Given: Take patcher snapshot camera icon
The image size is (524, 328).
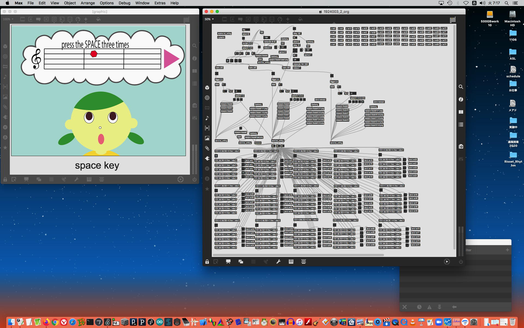Looking at the screenshot, I should pos(461,147).
